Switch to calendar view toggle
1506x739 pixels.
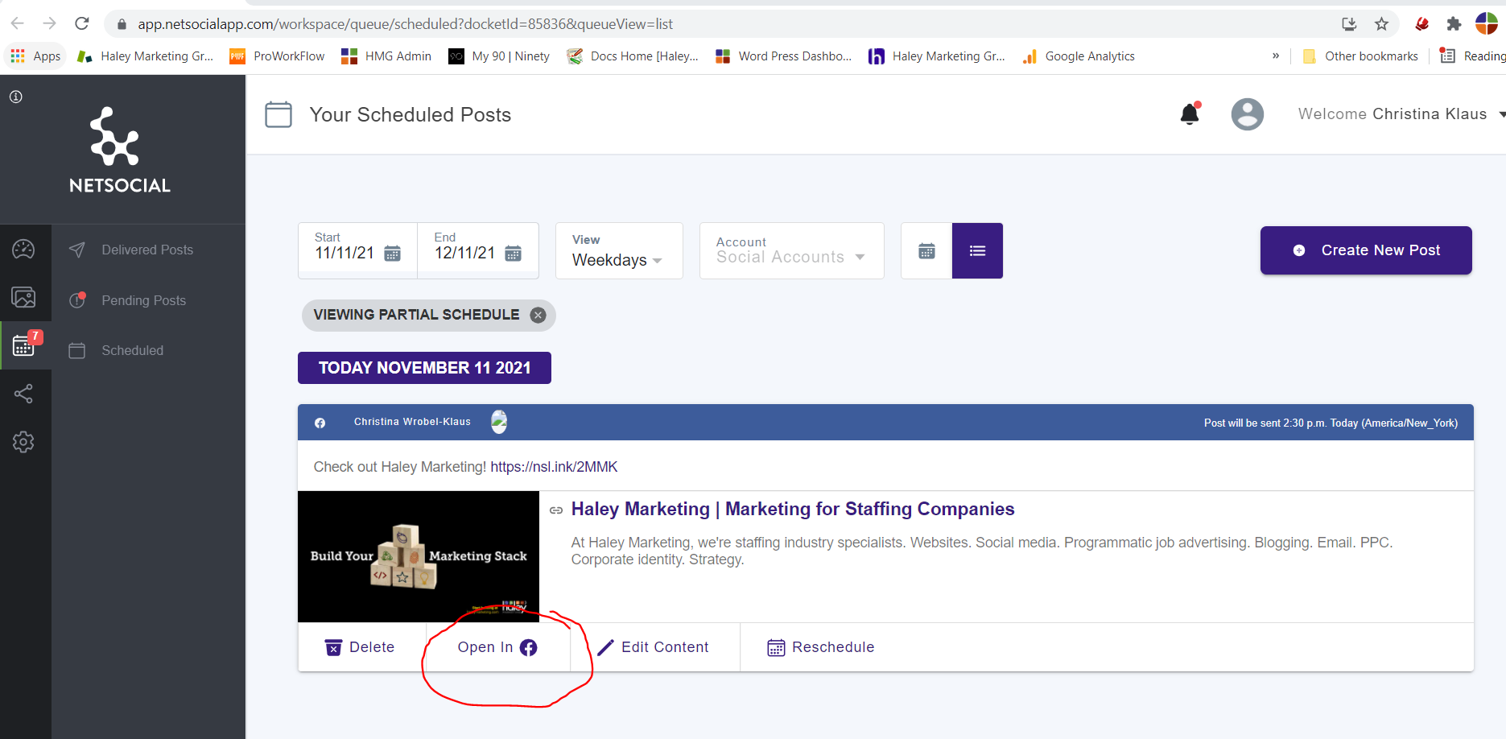pyautogui.click(x=926, y=251)
